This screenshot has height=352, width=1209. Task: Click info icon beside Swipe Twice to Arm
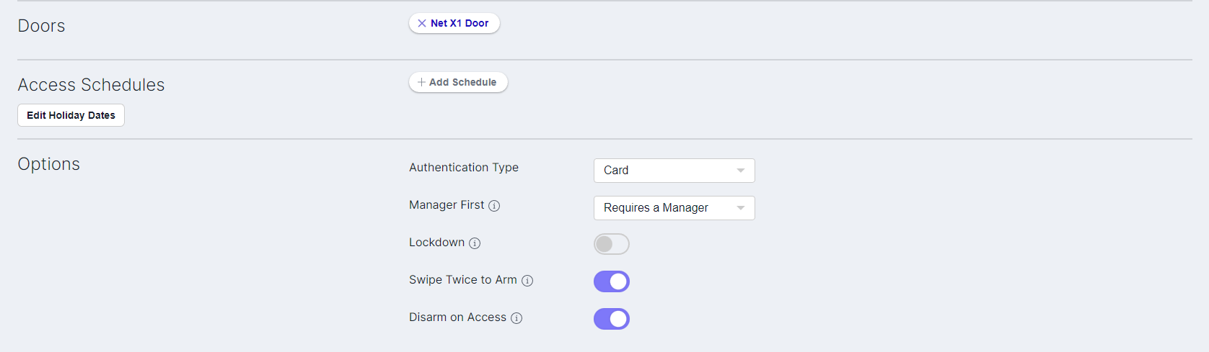(x=527, y=281)
